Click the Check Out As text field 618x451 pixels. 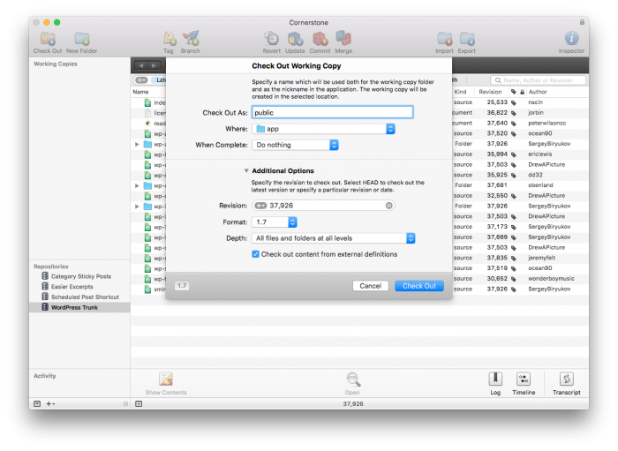pos(332,112)
